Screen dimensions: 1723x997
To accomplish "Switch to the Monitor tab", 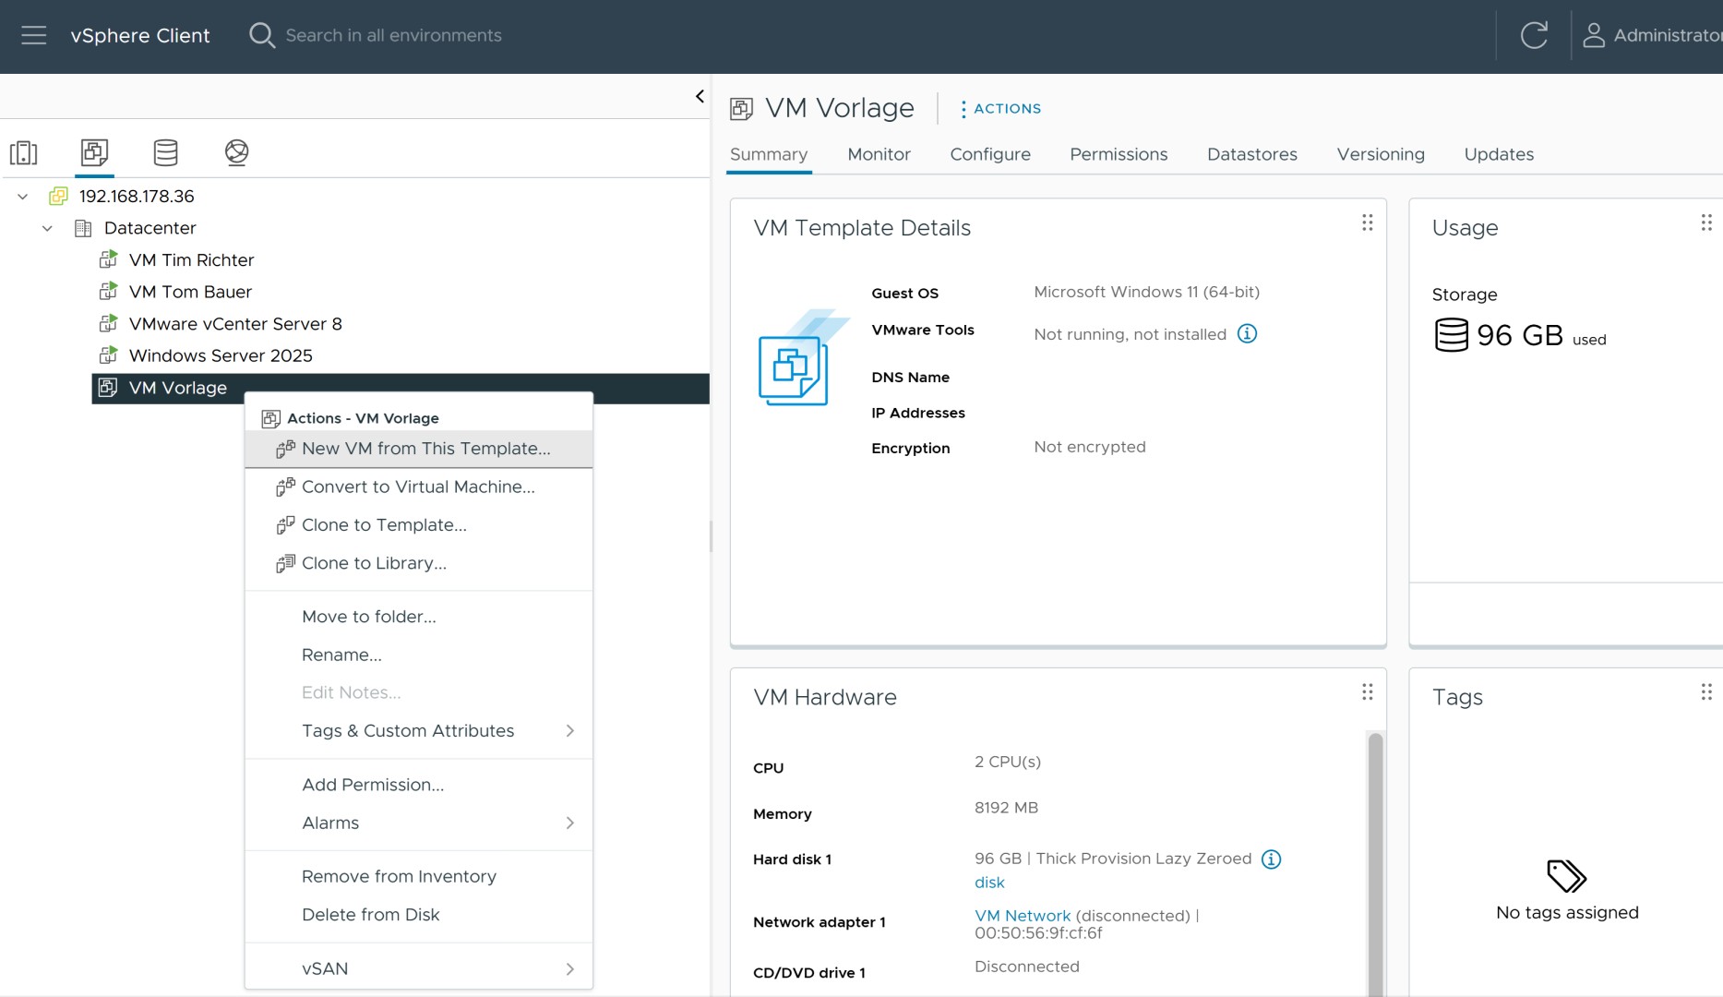I will coord(879,154).
